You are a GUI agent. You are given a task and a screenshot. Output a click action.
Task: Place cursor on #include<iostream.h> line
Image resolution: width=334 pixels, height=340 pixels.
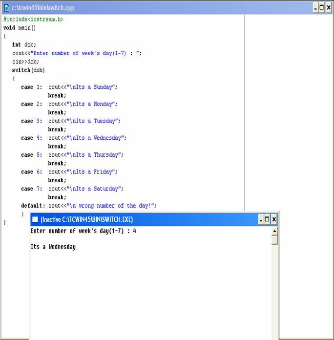coord(33,20)
